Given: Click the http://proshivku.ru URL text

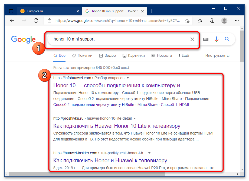Looking at the screenshot, I should (x=68, y=118).
